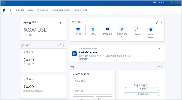Open the 인보이스 quick link icon
Image resolution: width=182 pixels, height=100 pixels.
[x=93, y=29]
